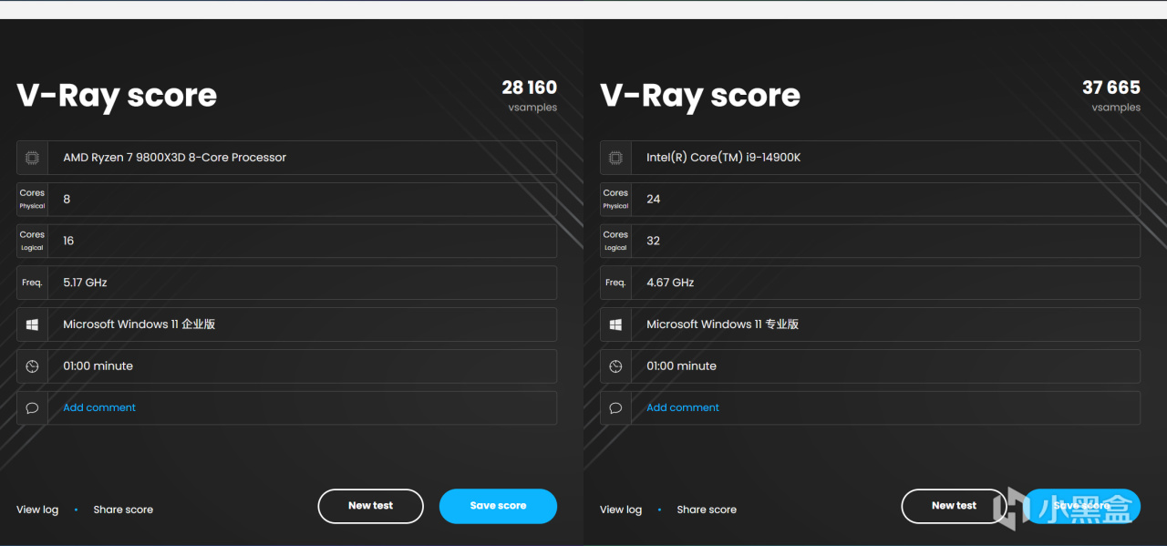
Task: Select the Intel(R) Core(TM) i9-14900K text
Action: (x=724, y=158)
